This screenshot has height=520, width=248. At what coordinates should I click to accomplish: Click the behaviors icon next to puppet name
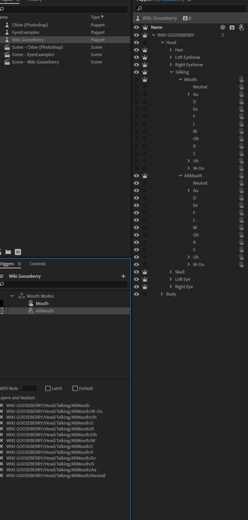185,18
